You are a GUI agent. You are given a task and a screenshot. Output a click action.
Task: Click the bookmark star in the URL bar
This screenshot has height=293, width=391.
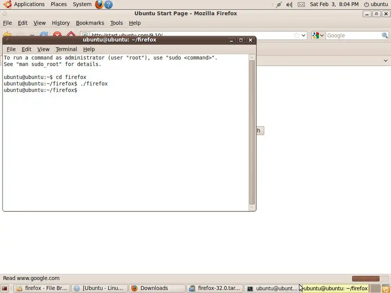296,35
